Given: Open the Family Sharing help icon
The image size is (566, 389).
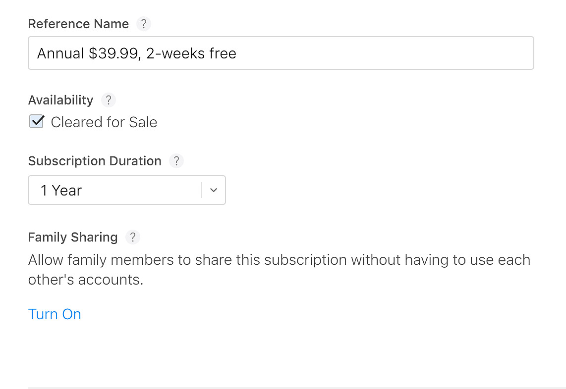Looking at the screenshot, I should 132,237.
